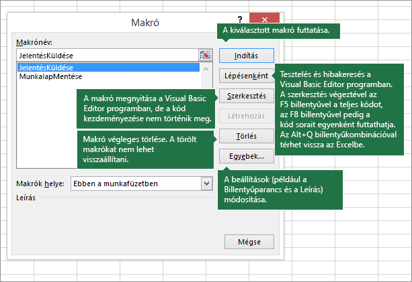Close the Makró dialog with the X
The height and width of the screenshot is (282, 412).
[x=265, y=21]
